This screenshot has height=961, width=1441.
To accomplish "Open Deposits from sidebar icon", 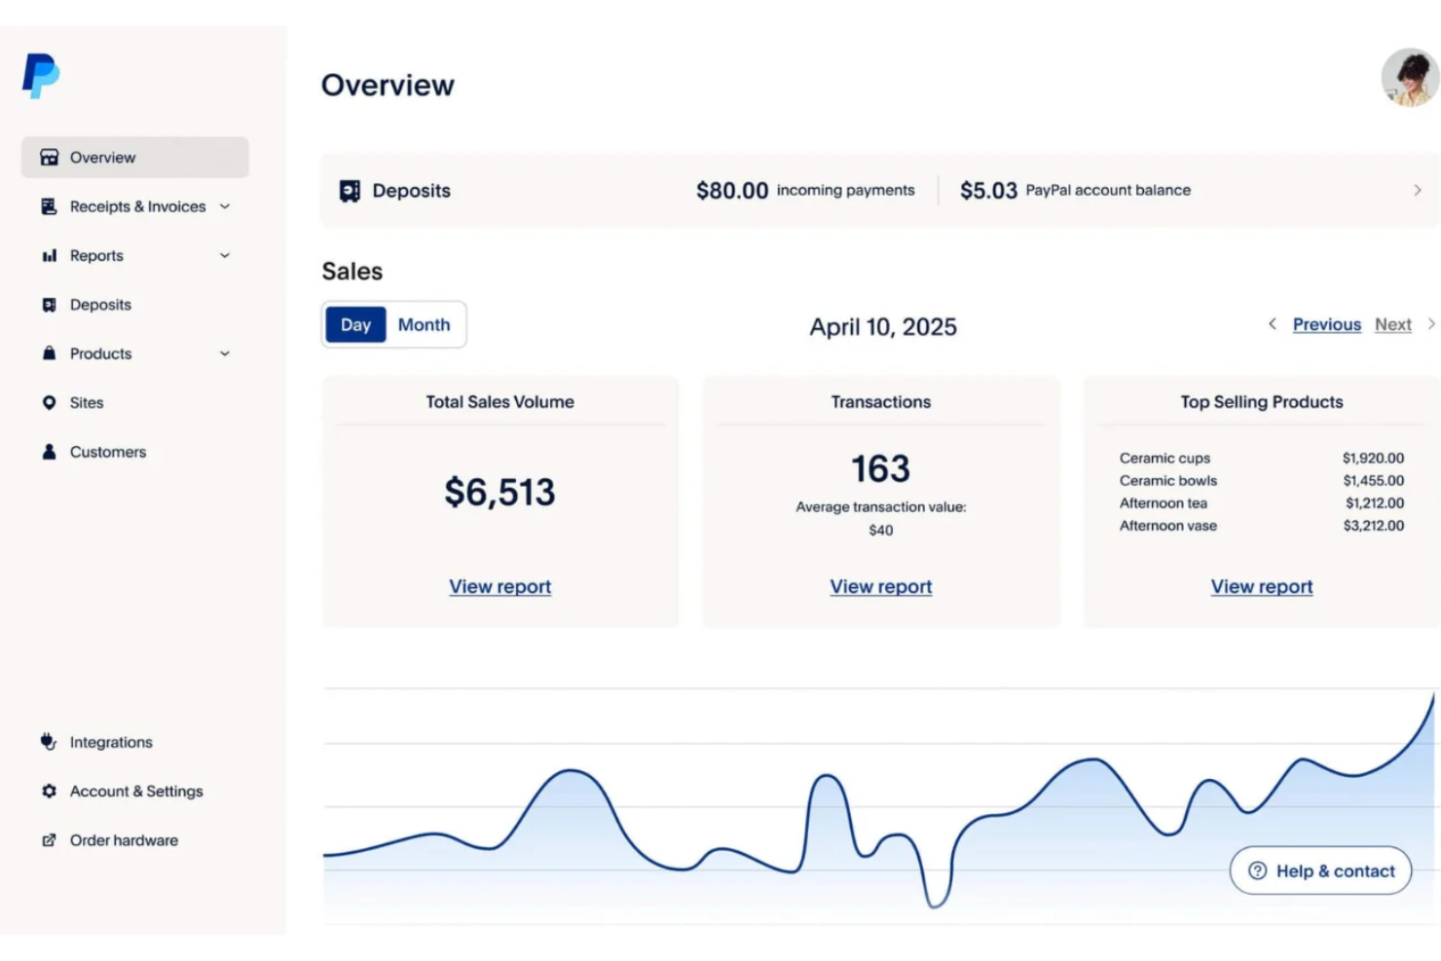I will coord(48,304).
